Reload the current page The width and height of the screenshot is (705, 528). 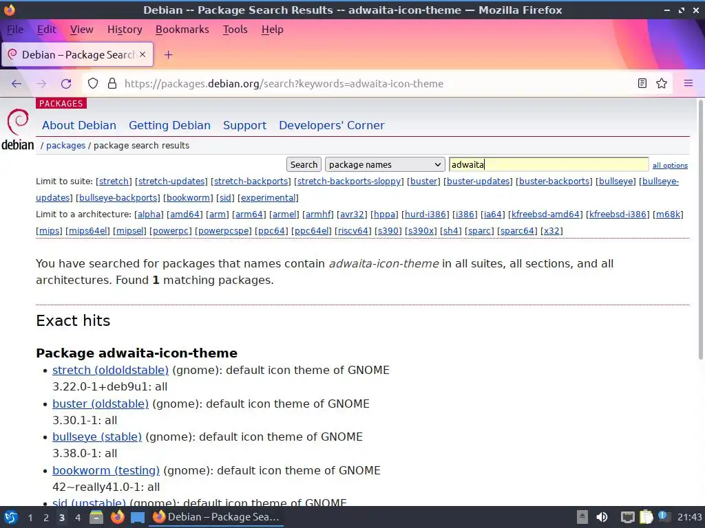[x=66, y=83]
